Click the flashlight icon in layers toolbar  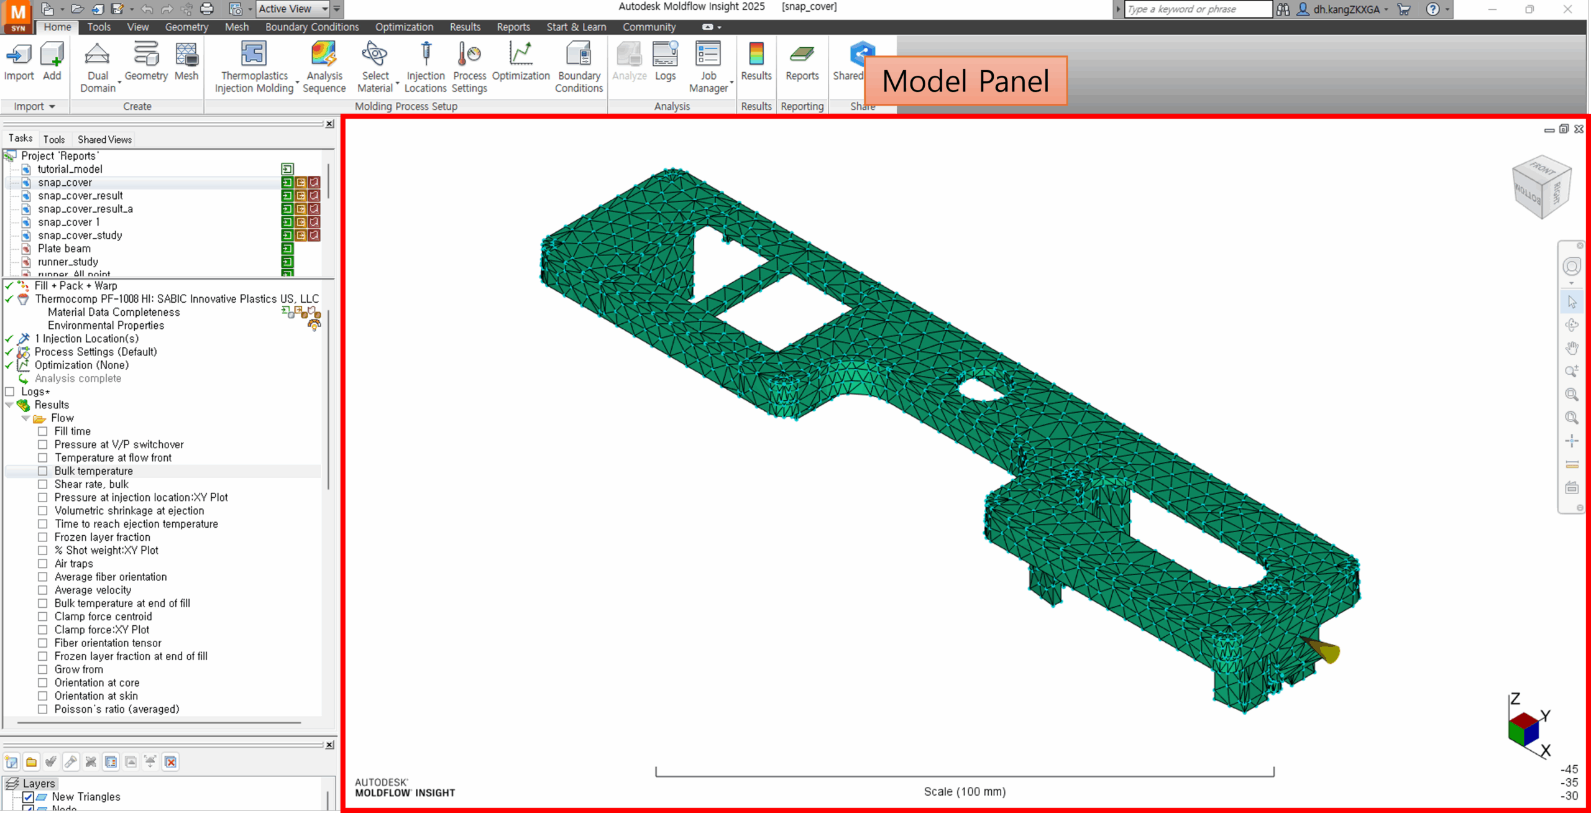pyautogui.click(x=71, y=762)
